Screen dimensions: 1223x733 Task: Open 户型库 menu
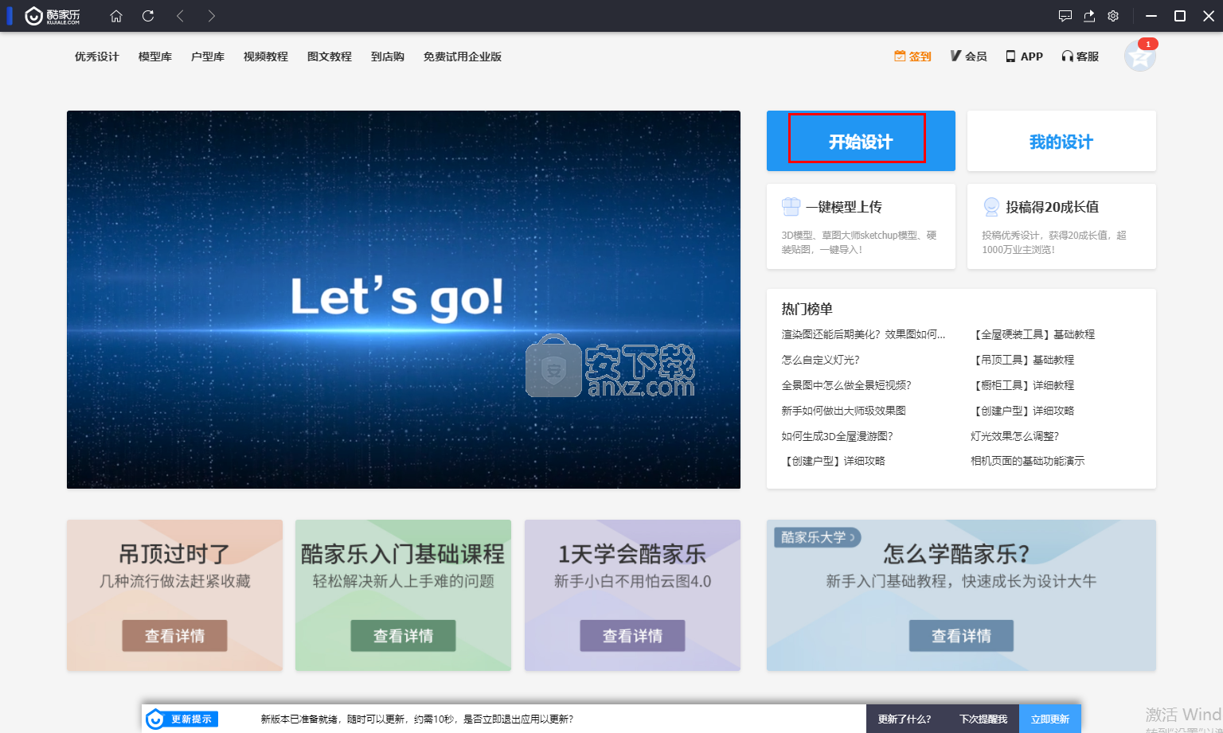click(x=208, y=57)
